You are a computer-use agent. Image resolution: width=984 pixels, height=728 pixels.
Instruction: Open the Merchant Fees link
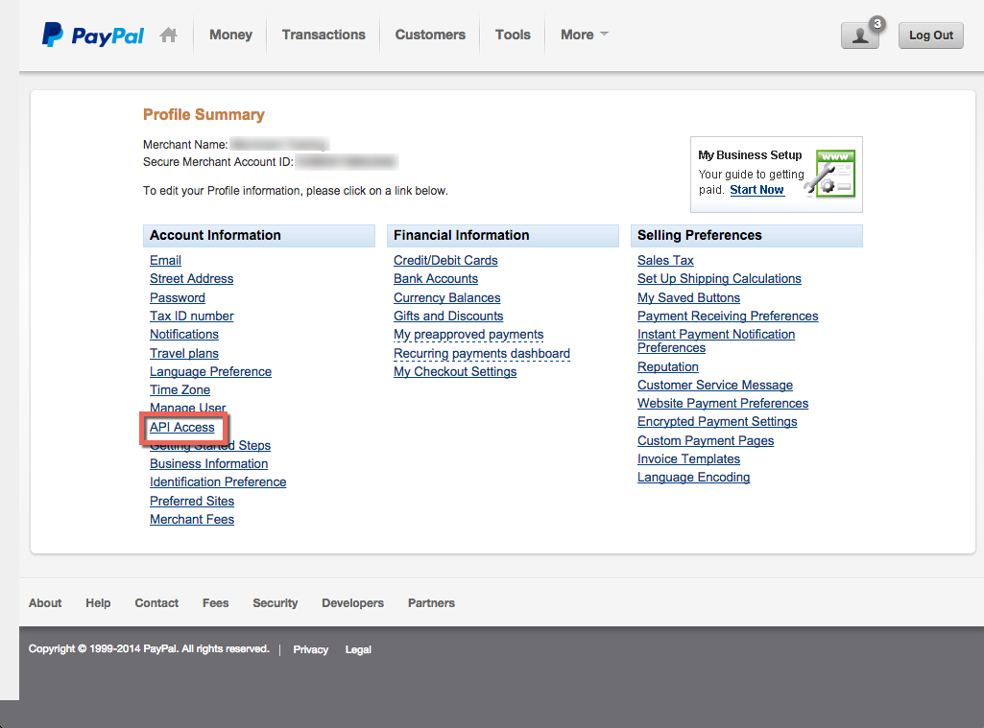[192, 519]
